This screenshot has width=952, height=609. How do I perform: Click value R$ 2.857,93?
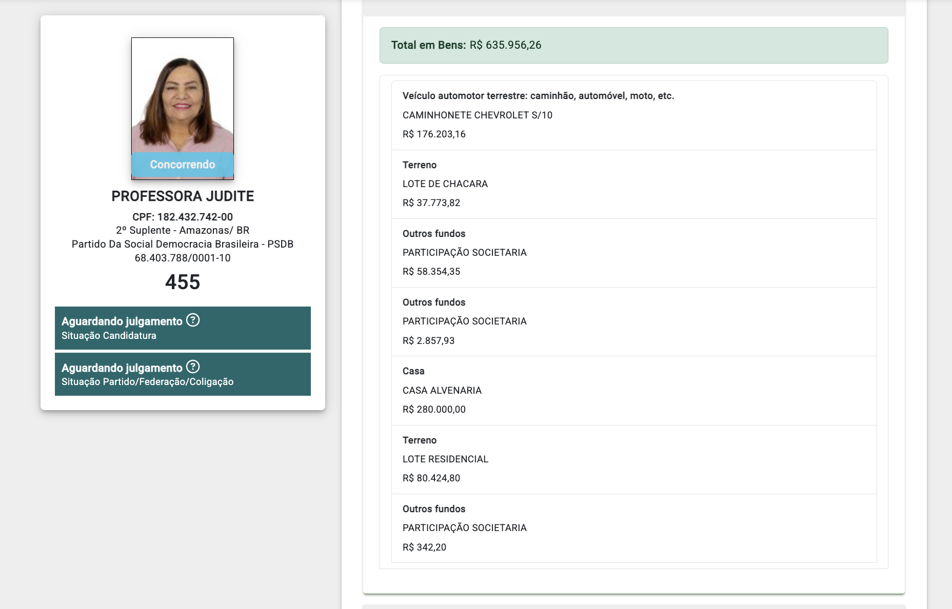(x=429, y=341)
